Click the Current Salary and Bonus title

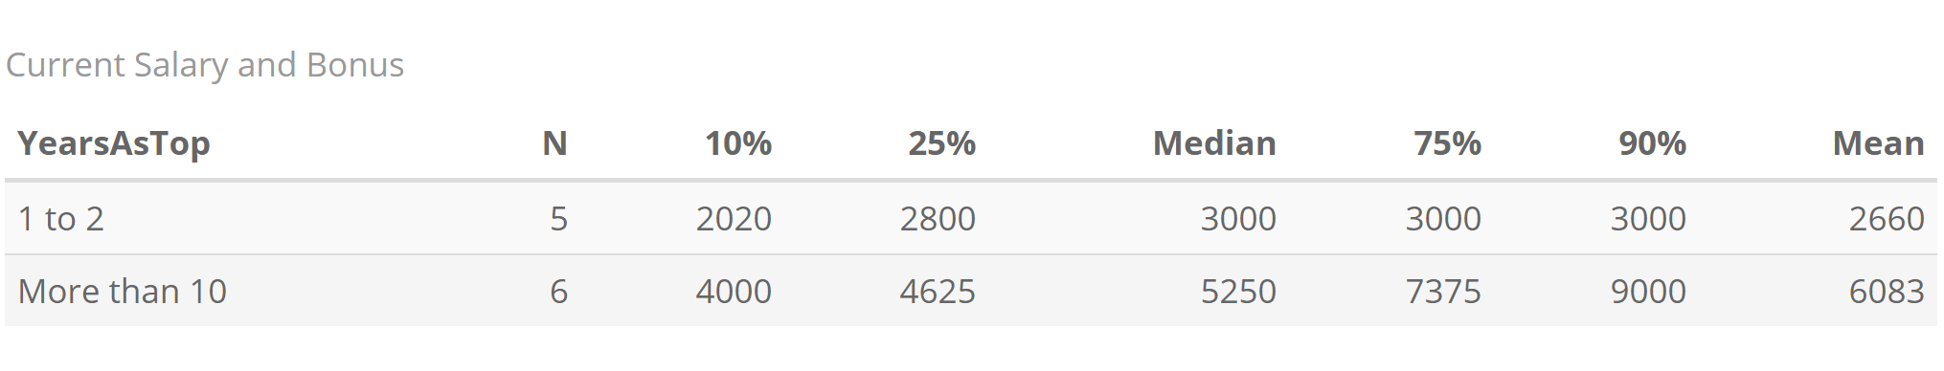pyautogui.click(x=205, y=65)
